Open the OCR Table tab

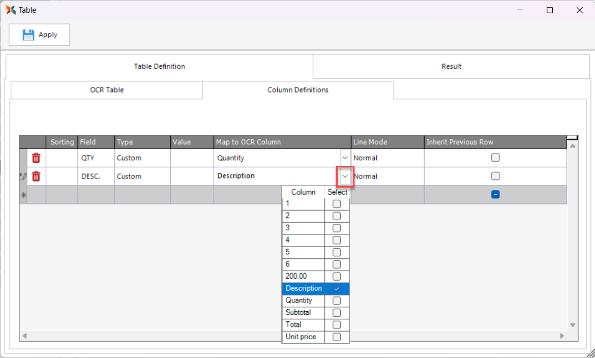(x=107, y=90)
